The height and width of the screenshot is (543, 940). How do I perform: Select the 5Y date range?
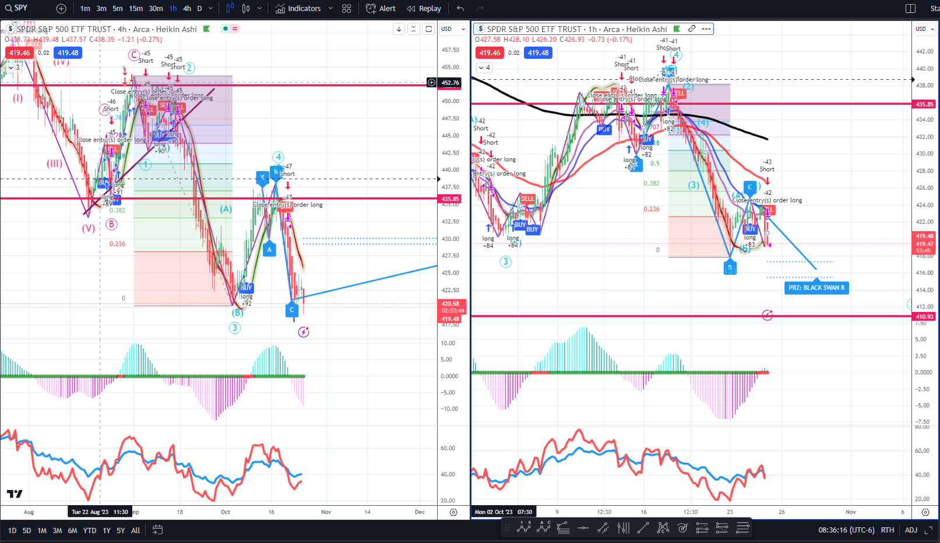[121, 531]
